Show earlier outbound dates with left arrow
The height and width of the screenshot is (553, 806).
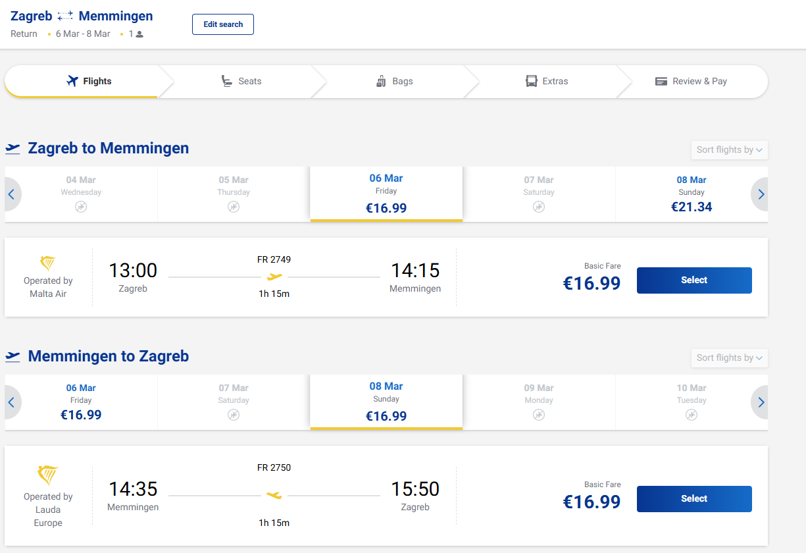click(x=11, y=194)
